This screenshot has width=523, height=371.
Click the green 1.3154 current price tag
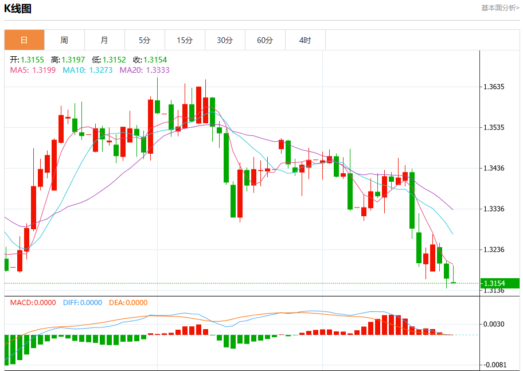[500, 283]
